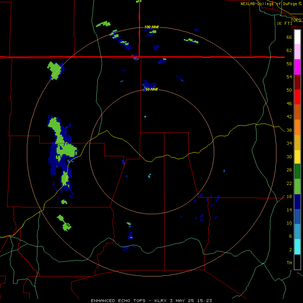Image resolution: width=303 pixels, height=303 pixels.
Task: Click the '58' legend value
Action: (x=289, y=64)
